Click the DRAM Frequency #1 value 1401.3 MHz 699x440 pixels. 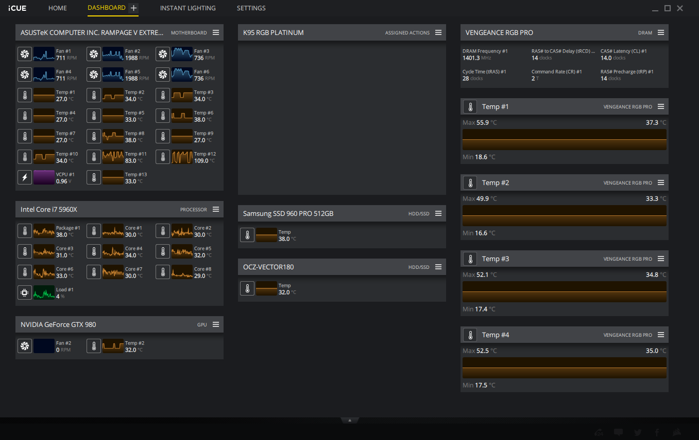coord(477,58)
